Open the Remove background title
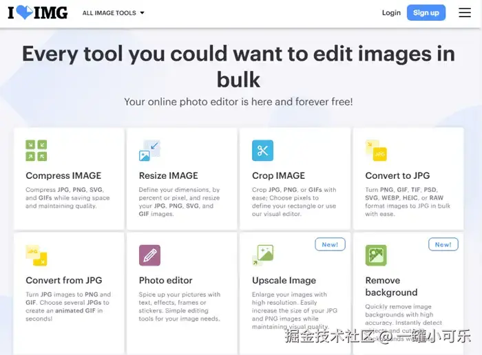The width and height of the screenshot is (482, 355). (391, 286)
